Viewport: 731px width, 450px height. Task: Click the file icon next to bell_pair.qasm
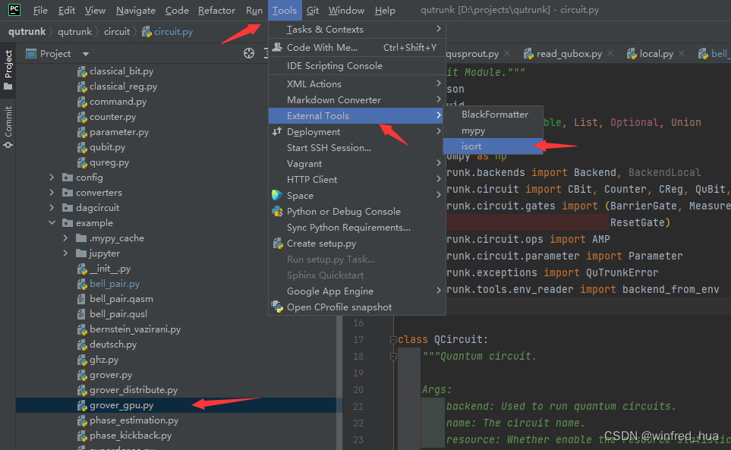[x=81, y=298]
